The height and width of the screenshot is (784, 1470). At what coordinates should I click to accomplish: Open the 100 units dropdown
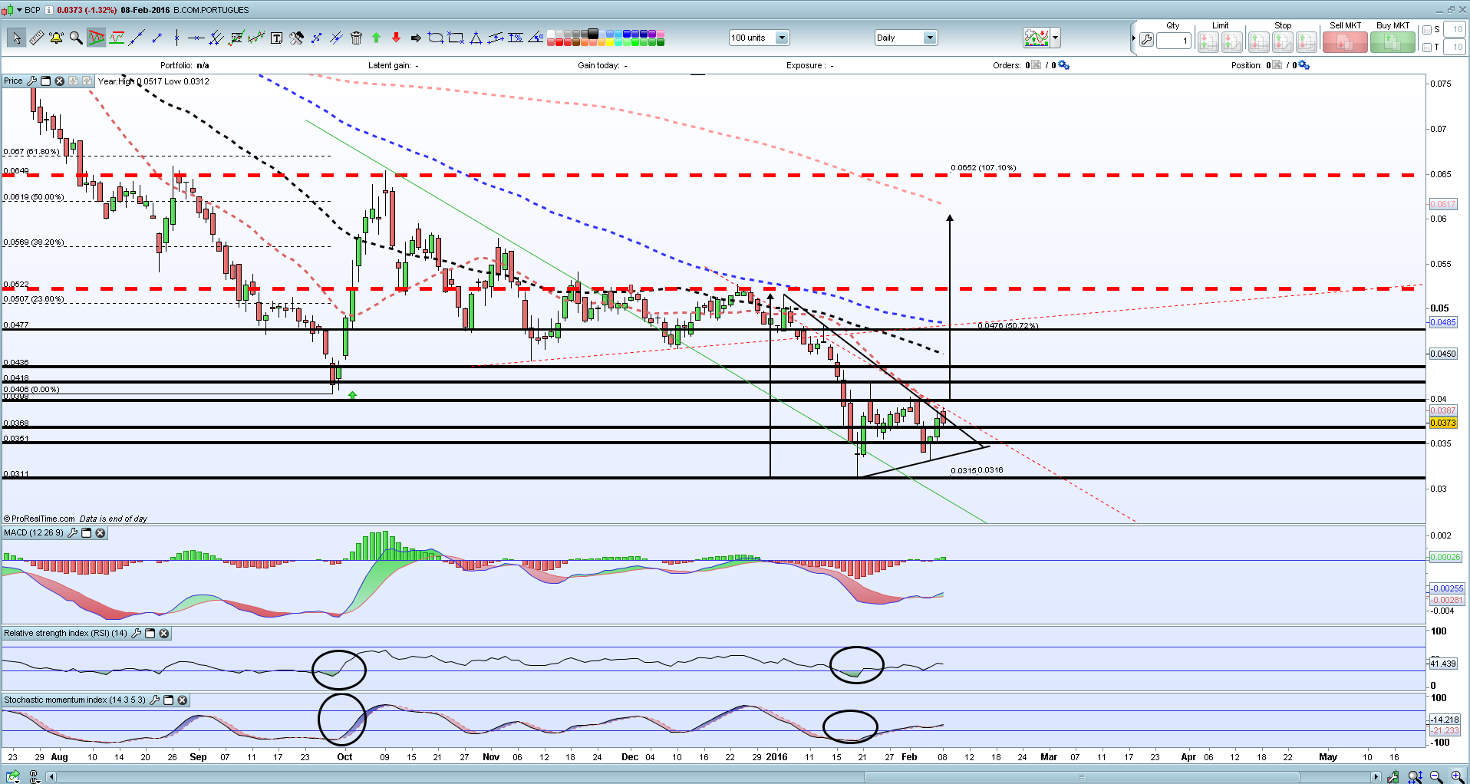tap(781, 38)
